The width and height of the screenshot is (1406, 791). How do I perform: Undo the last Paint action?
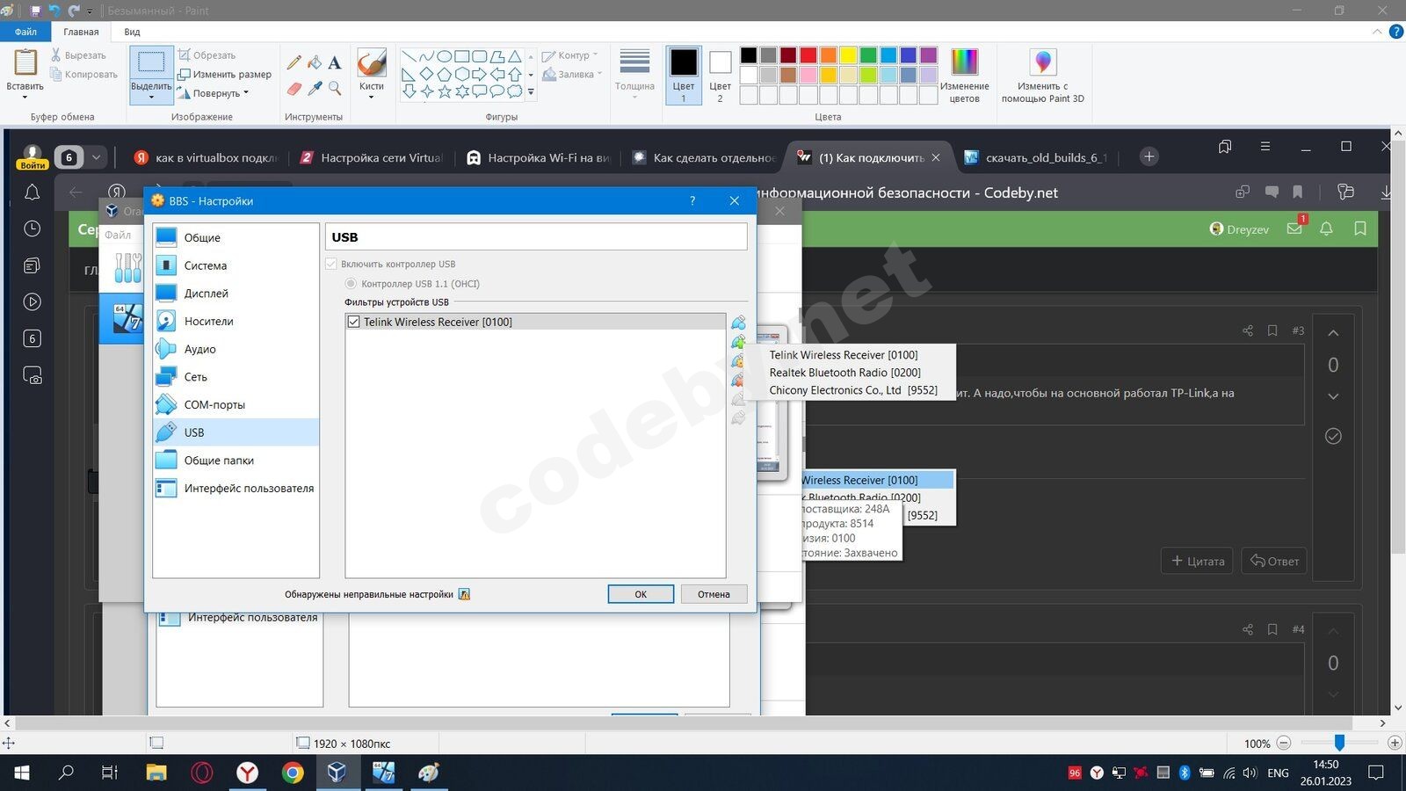click(x=54, y=11)
